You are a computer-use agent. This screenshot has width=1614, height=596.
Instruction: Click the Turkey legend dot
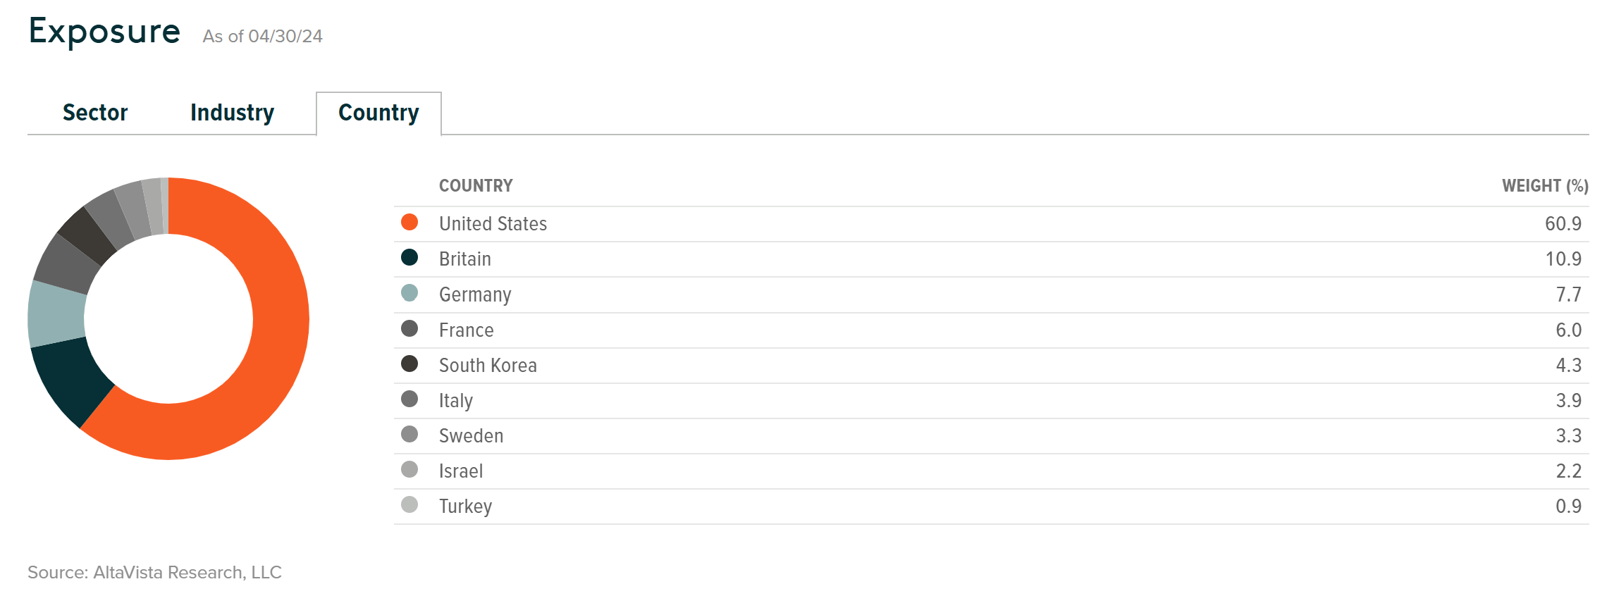coord(409,505)
